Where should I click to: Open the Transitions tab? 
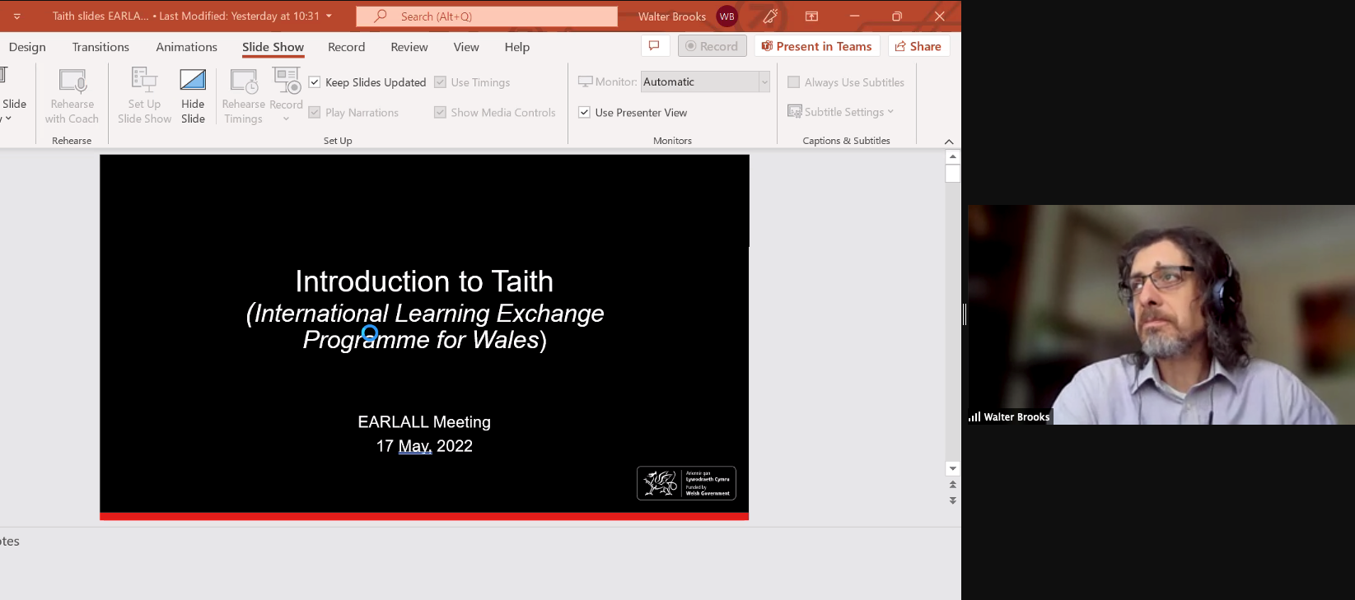click(x=100, y=47)
